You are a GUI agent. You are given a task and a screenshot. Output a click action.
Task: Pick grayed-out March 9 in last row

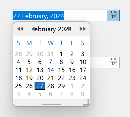point(83,94)
